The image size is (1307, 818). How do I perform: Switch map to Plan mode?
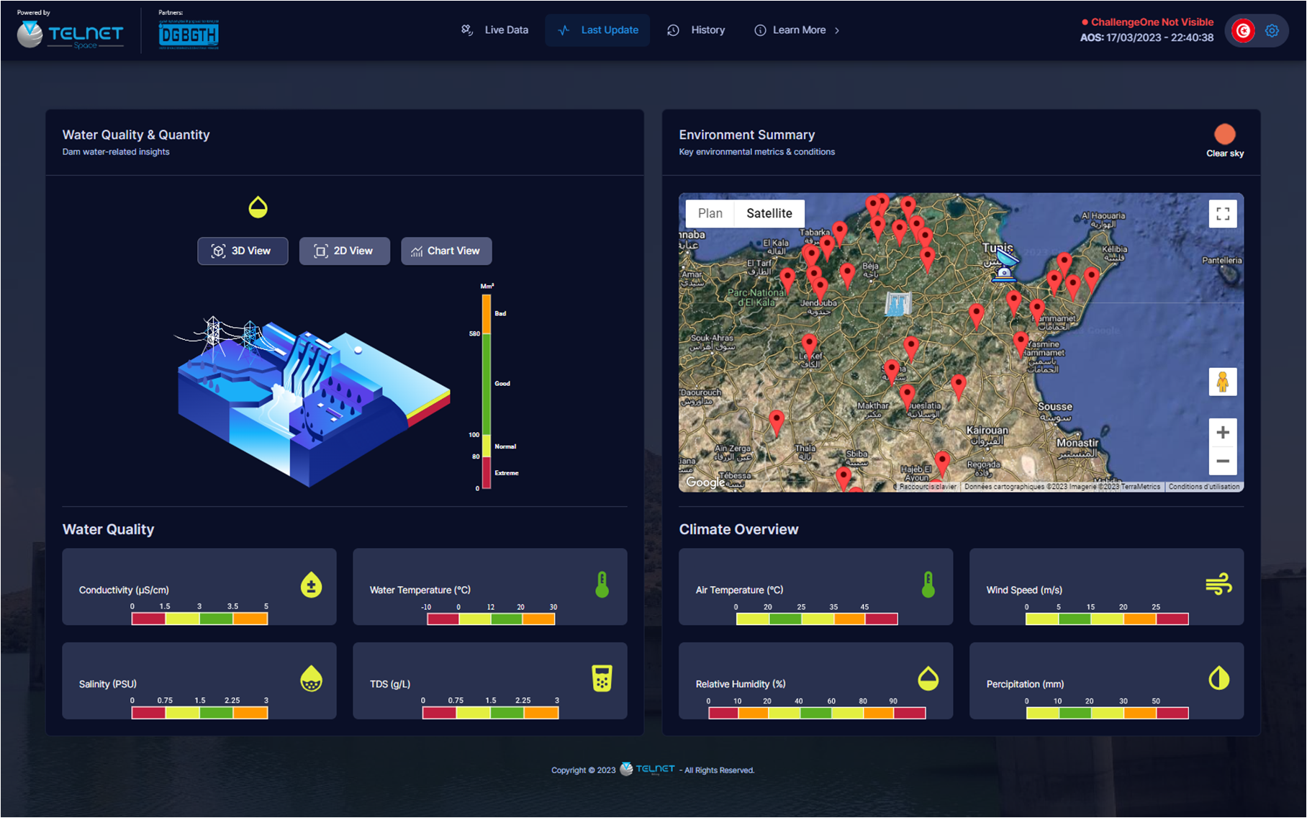pos(710,213)
